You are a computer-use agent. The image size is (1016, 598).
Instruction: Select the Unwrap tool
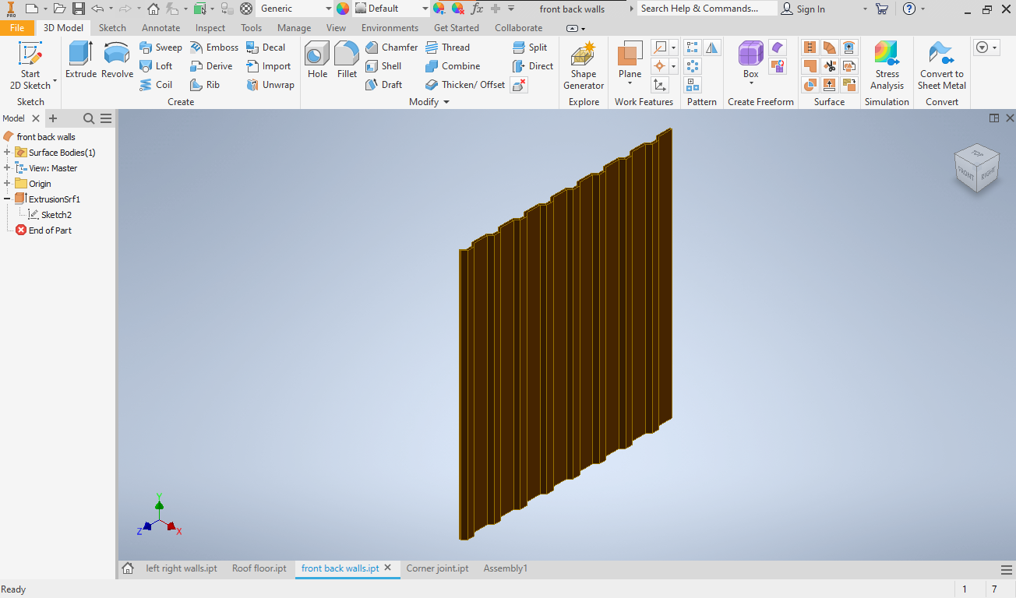(270, 85)
